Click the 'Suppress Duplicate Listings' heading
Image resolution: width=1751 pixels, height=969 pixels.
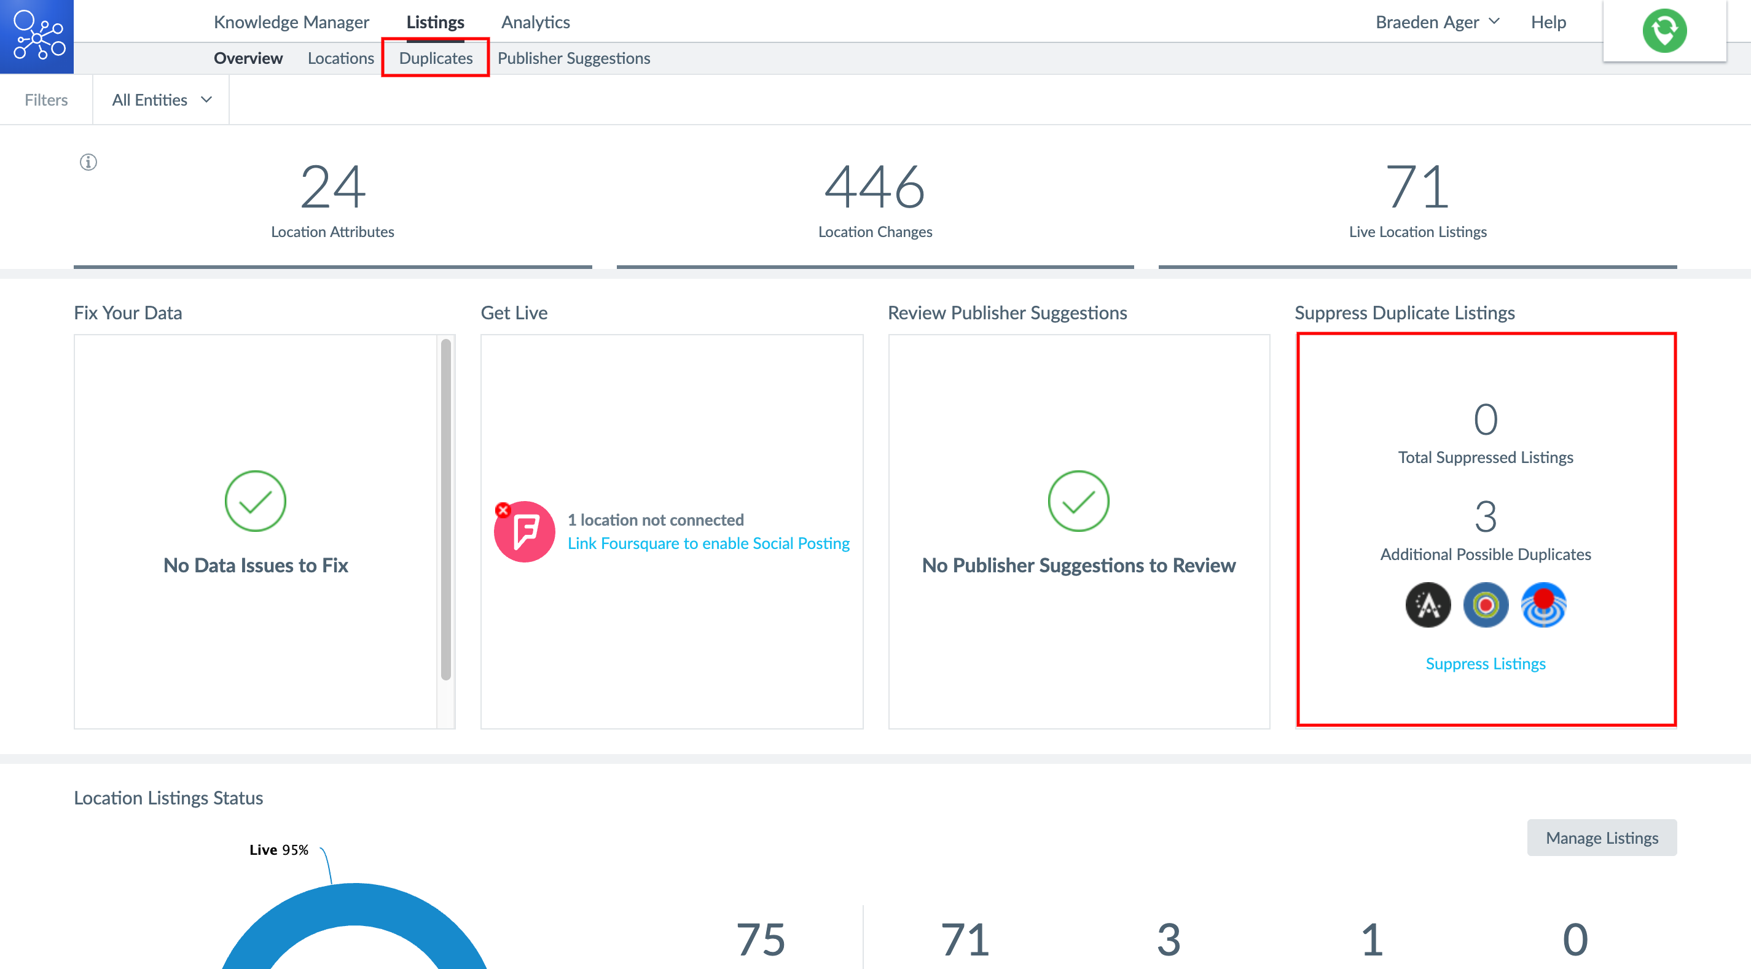[x=1404, y=313]
